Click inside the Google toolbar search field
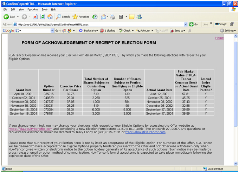 pos(35,31)
